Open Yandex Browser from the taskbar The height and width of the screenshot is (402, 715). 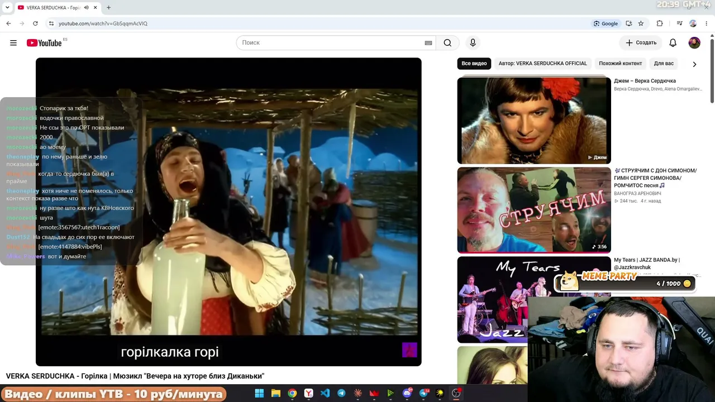click(x=308, y=394)
